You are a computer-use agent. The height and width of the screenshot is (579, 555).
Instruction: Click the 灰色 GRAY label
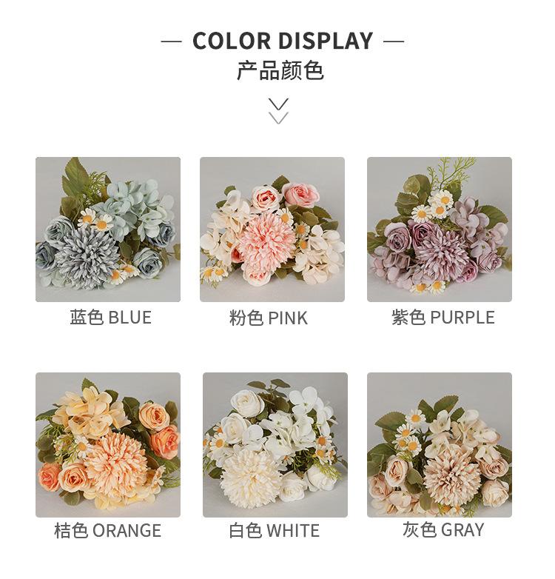coord(443,530)
